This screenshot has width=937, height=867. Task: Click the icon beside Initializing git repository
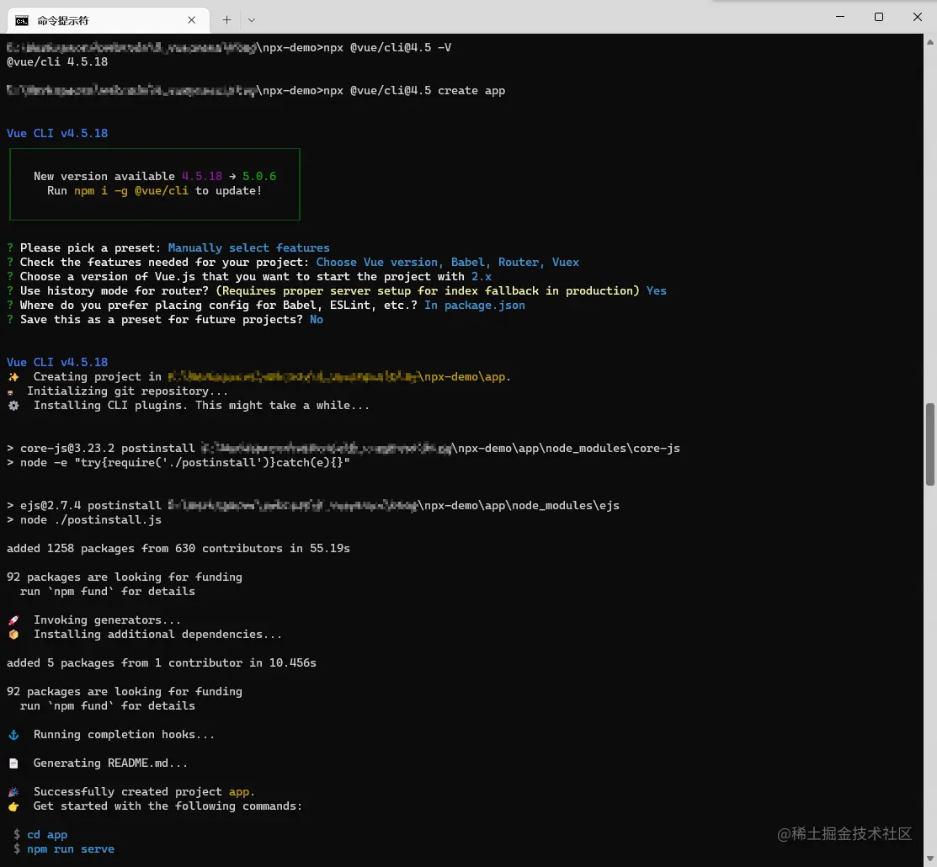10,392
